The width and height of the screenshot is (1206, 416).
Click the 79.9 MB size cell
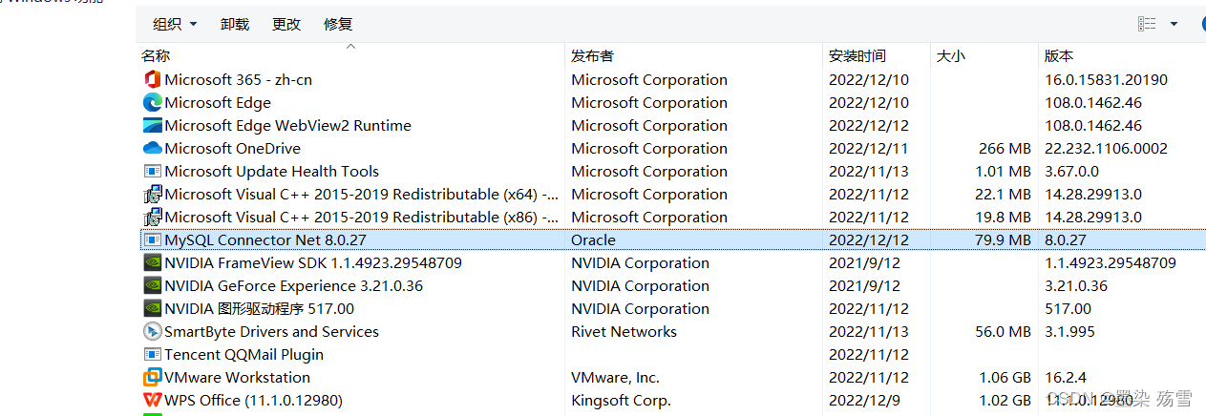click(x=1003, y=239)
